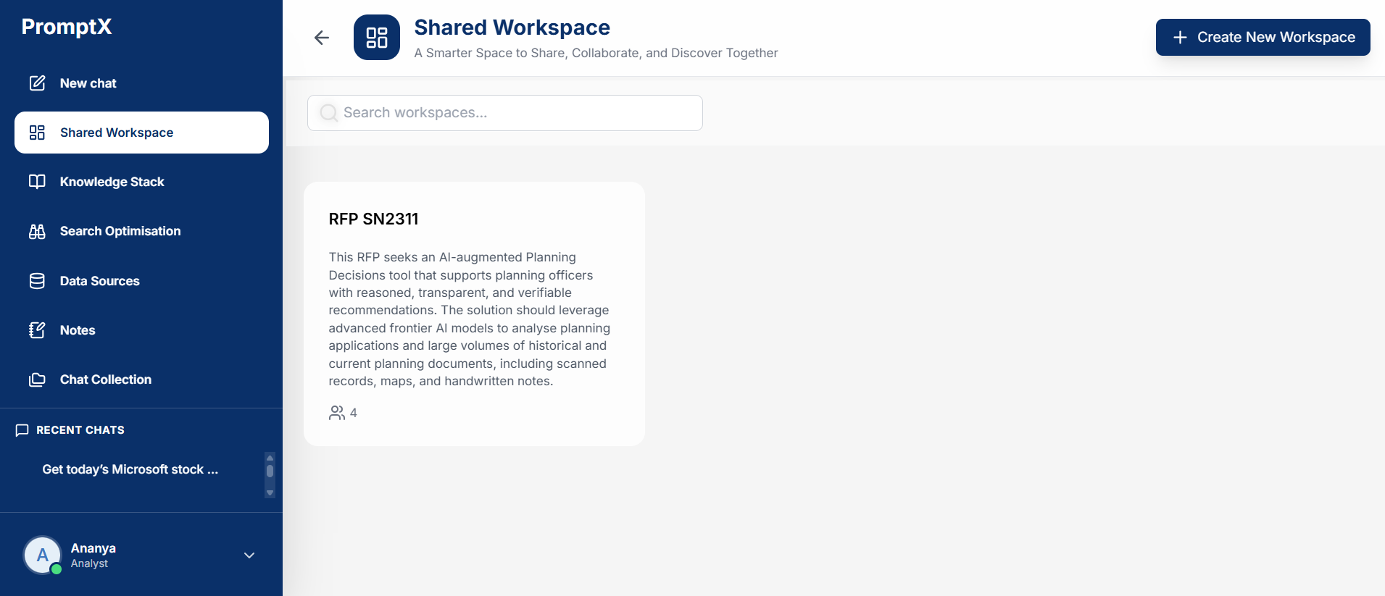The width and height of the screenshot is (1385, 596).
Task: Click the 'Shared Workspace' page title
Action: coord(512,28)
